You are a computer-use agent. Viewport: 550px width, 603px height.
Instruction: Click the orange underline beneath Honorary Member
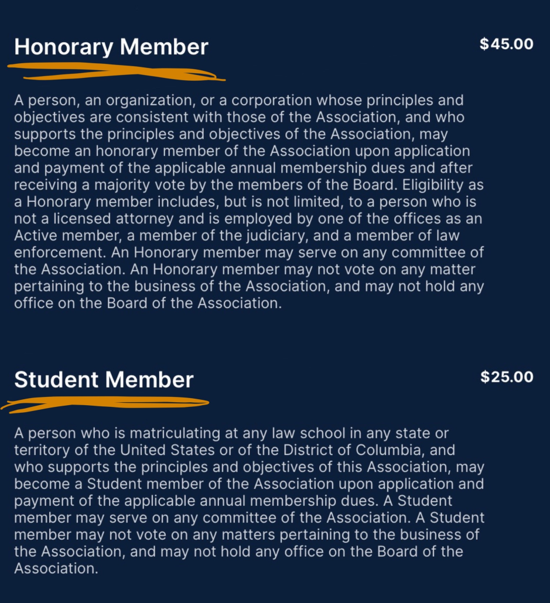(116, 73)
